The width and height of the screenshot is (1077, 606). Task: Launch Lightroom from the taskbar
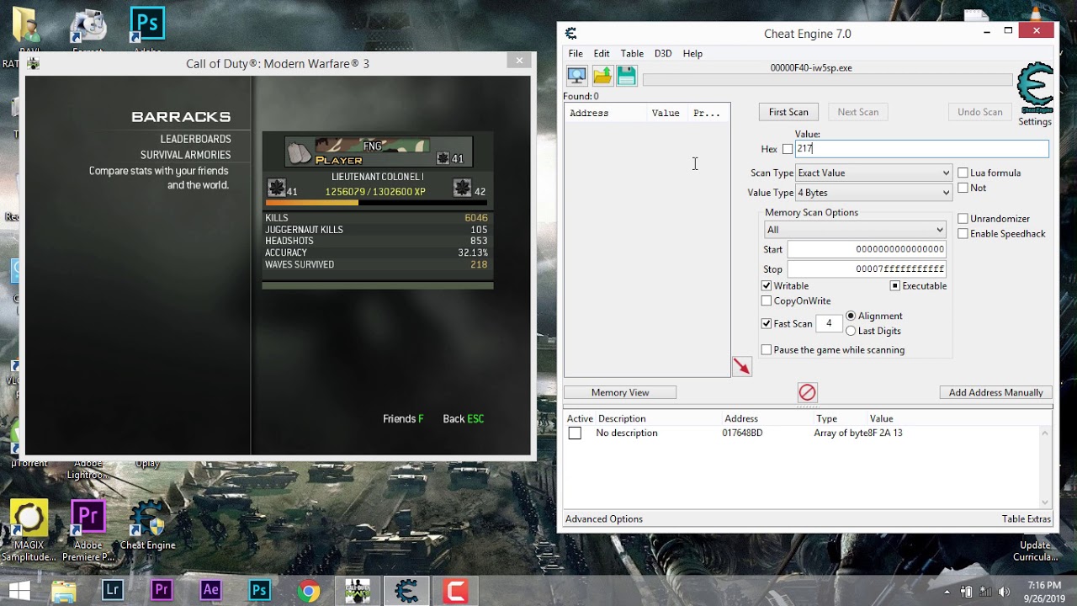click(x=113, y=591)
